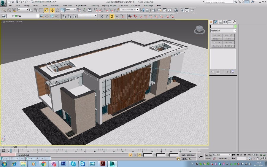Open the World reference coordinate dropdown
Viewport: 267px width, 167px height.
coord(71,10)
